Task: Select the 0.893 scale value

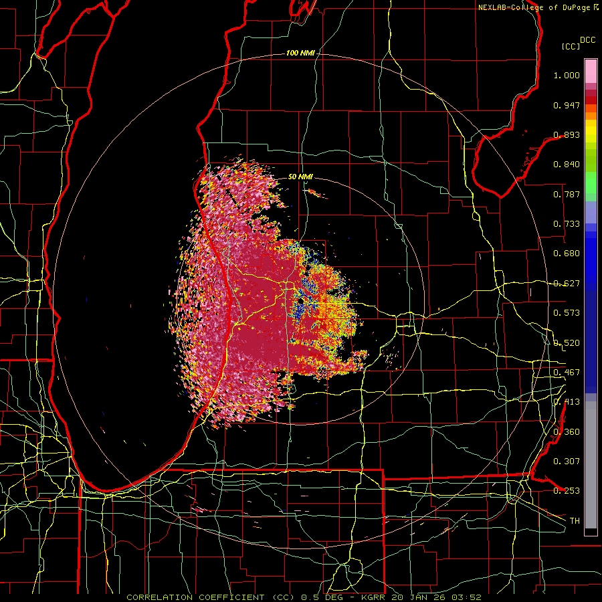Action: click(567, 134)
